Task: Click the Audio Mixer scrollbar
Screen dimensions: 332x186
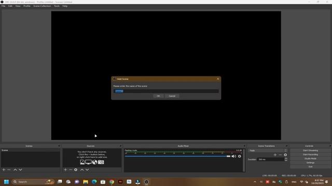Action: (x=244, y=160)
